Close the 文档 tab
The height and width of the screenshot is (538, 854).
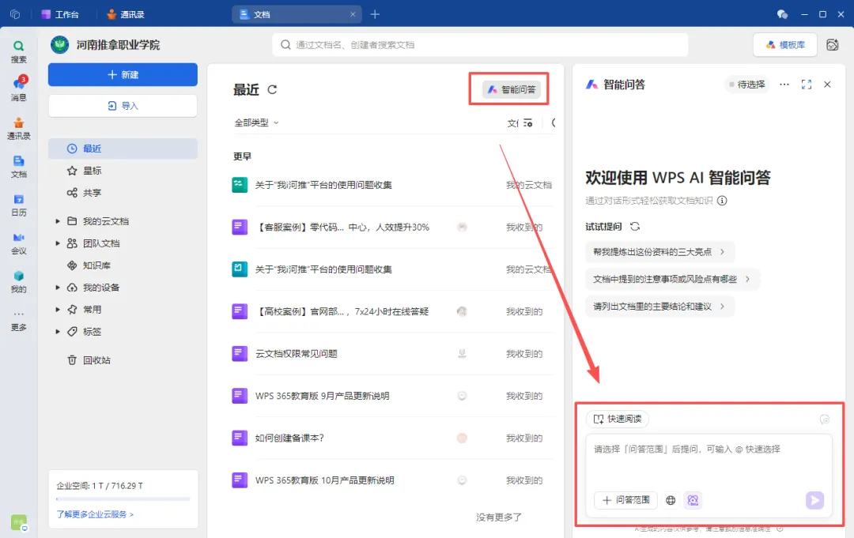point(353,14)
